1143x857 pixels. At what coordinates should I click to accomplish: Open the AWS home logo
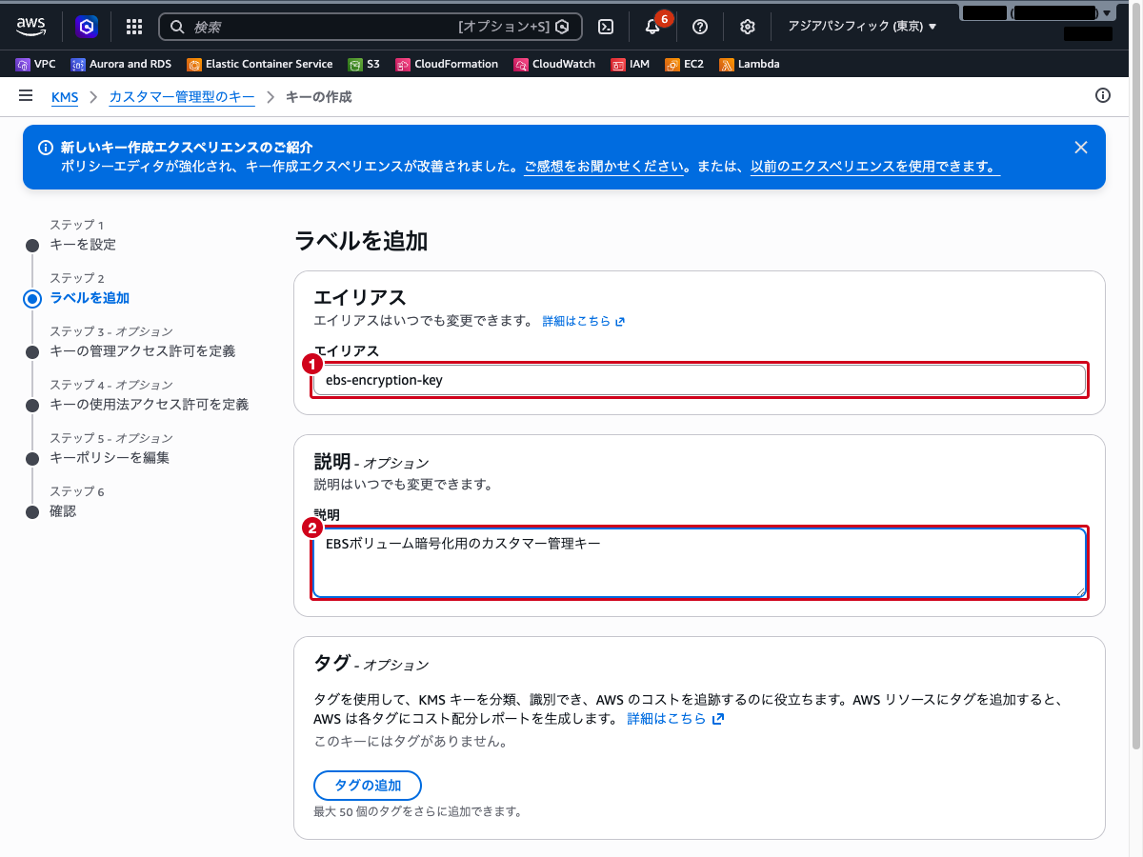pos(31,27)
